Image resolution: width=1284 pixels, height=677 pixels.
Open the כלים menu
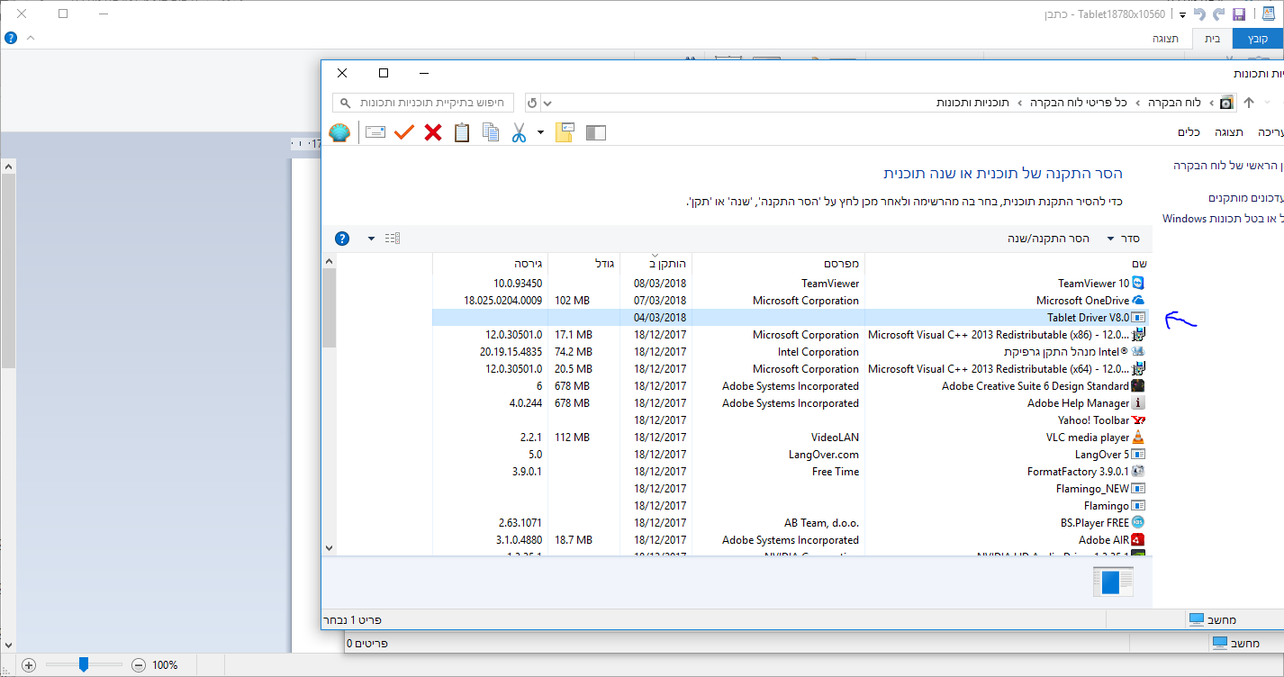1189,132
